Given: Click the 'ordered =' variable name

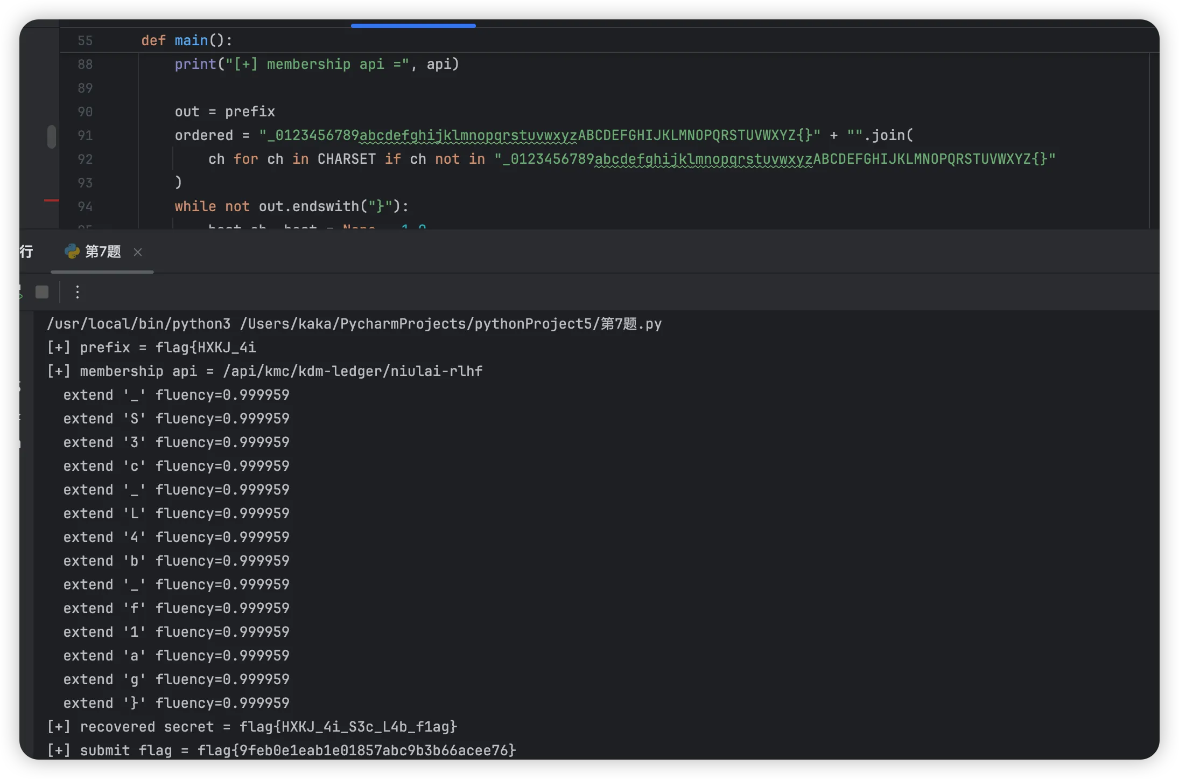Looking at the screenshot, I should click(x=203, y=135).
